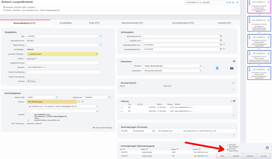This screenshot has height=159, width=272.
Task: Open the Kontraktposition [F5] tab
Action: tap(183, 23)
